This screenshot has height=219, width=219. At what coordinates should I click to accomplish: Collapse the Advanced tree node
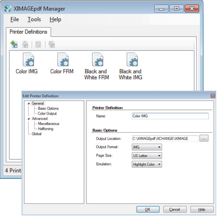click(x=29, y=119)
